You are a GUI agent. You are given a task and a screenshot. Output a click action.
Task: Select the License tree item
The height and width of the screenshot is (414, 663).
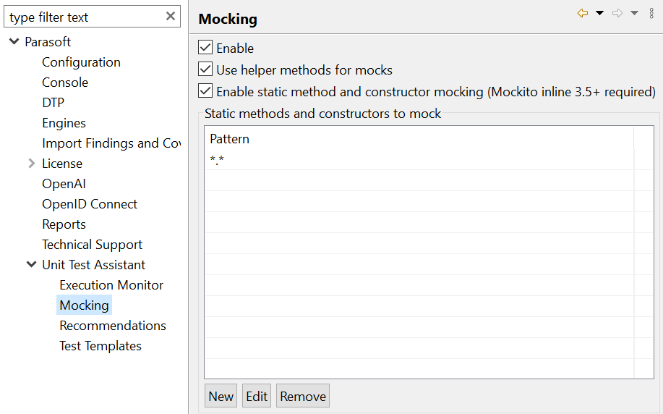click(x=62, y=164)
